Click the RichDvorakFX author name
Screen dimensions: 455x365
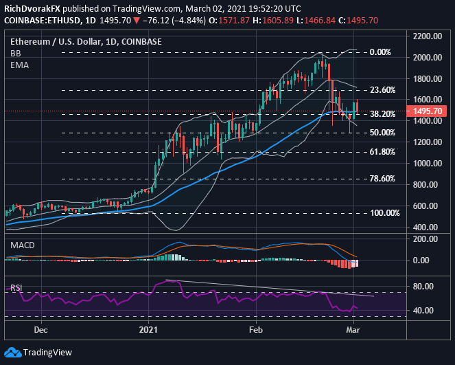tap(32, 9)
